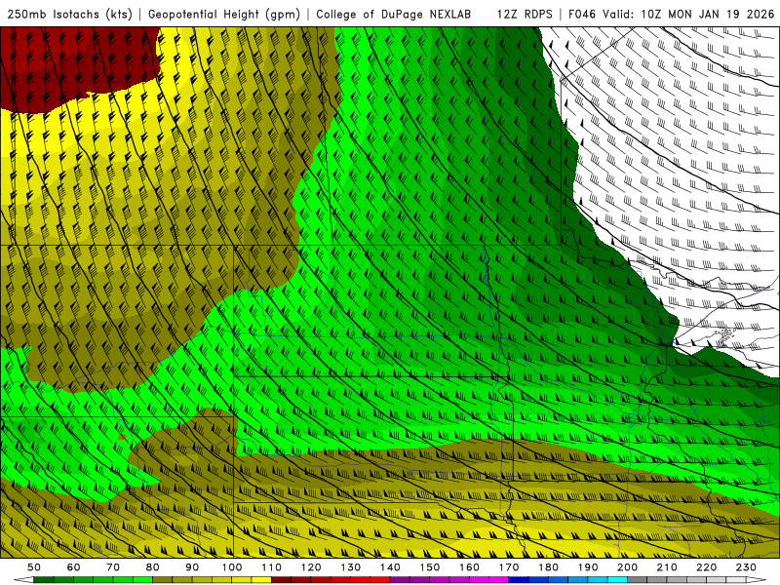Click the legend value 90
Viewport: 780px width, 585px height.
click(192, 567)
